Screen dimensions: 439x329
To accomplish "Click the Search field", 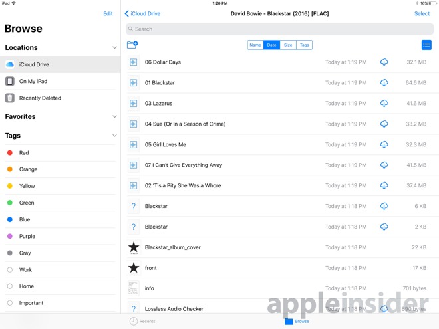I will click(279, 29).
